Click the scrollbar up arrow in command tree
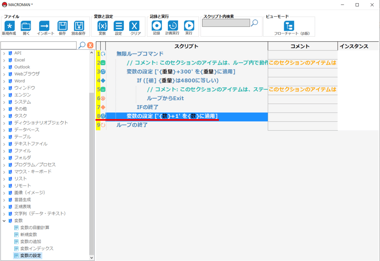 tap(92, 53)
